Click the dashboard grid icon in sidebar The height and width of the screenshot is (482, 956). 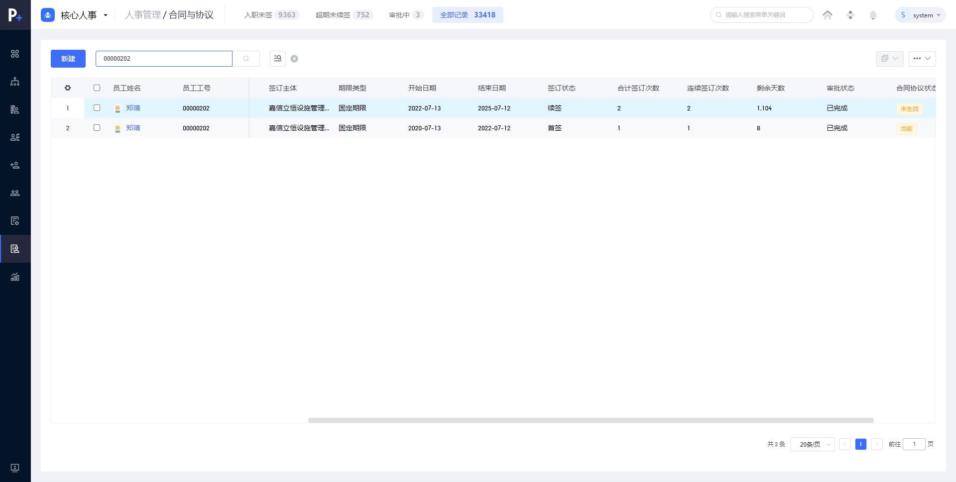coord(15,54)
